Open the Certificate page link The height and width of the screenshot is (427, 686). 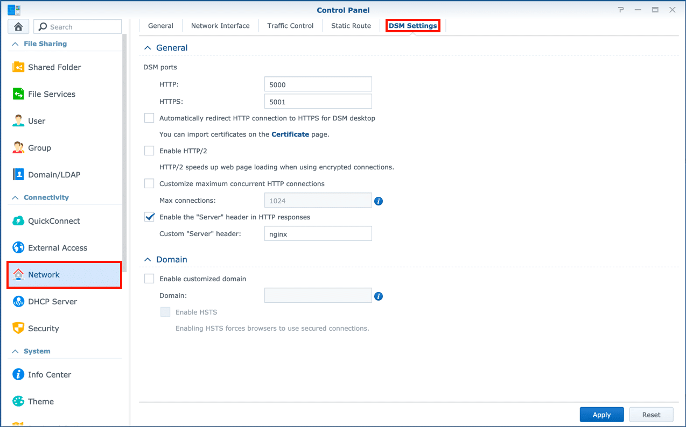(290, 134)
